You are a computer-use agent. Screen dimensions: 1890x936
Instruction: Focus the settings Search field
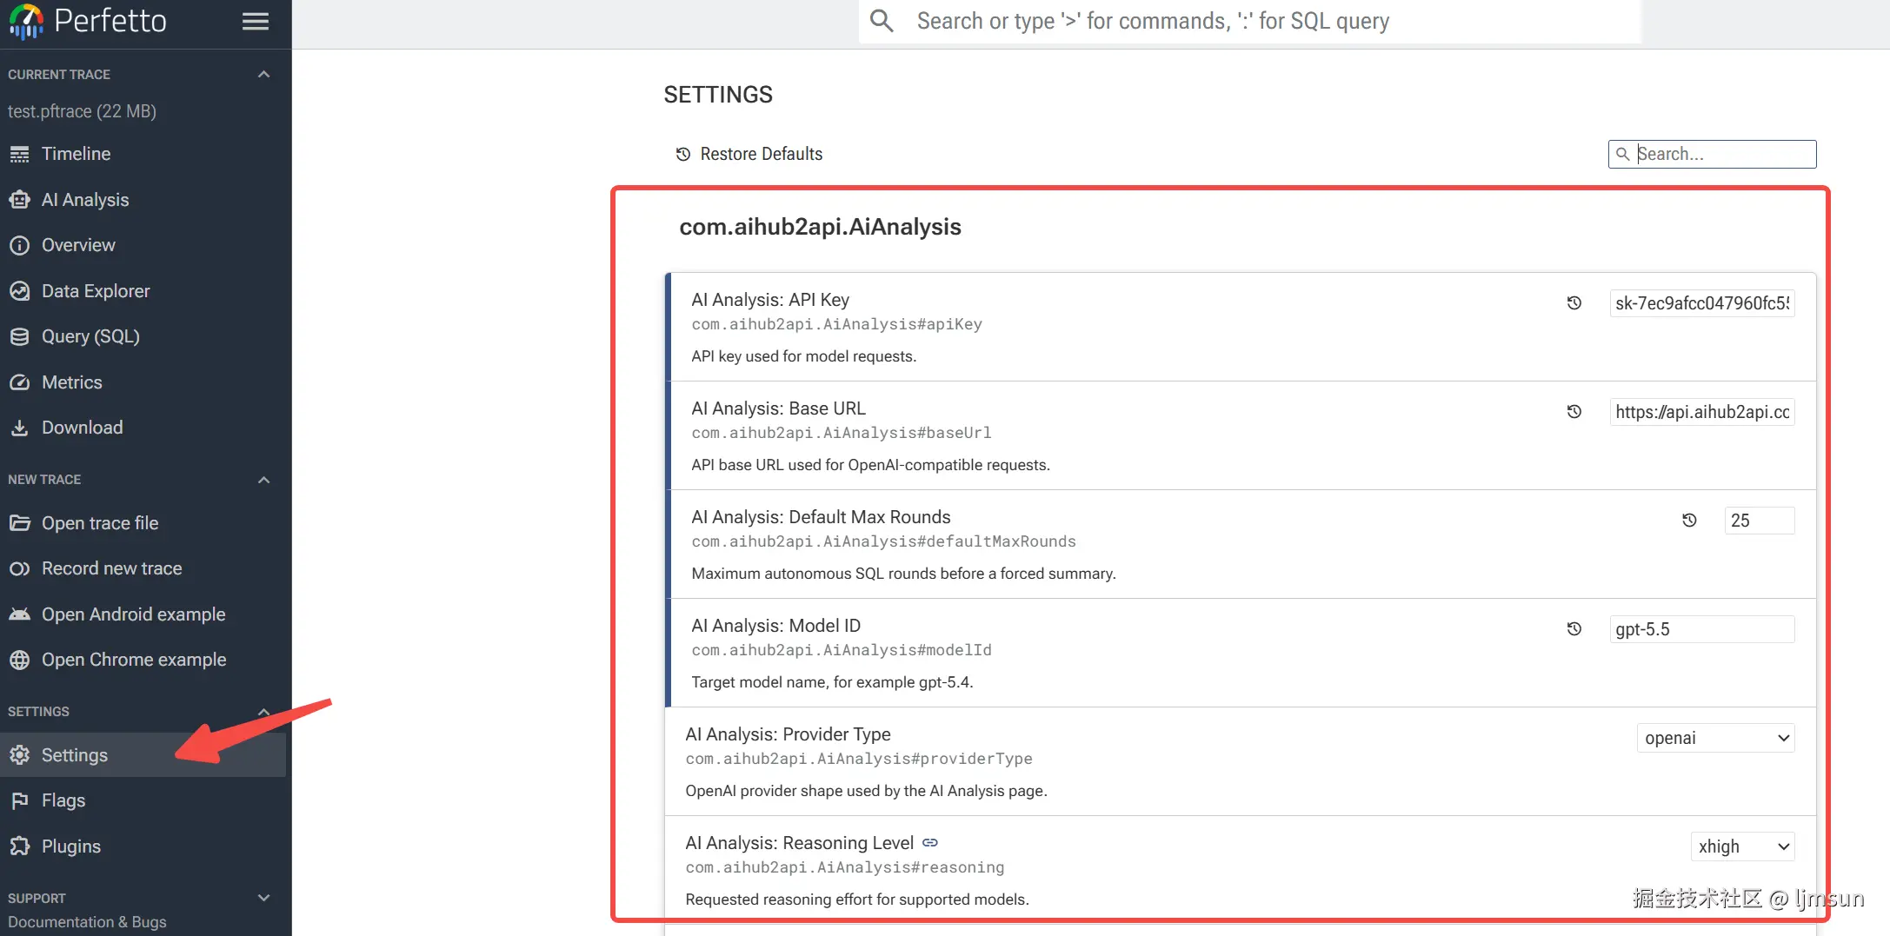(1721, 154)
